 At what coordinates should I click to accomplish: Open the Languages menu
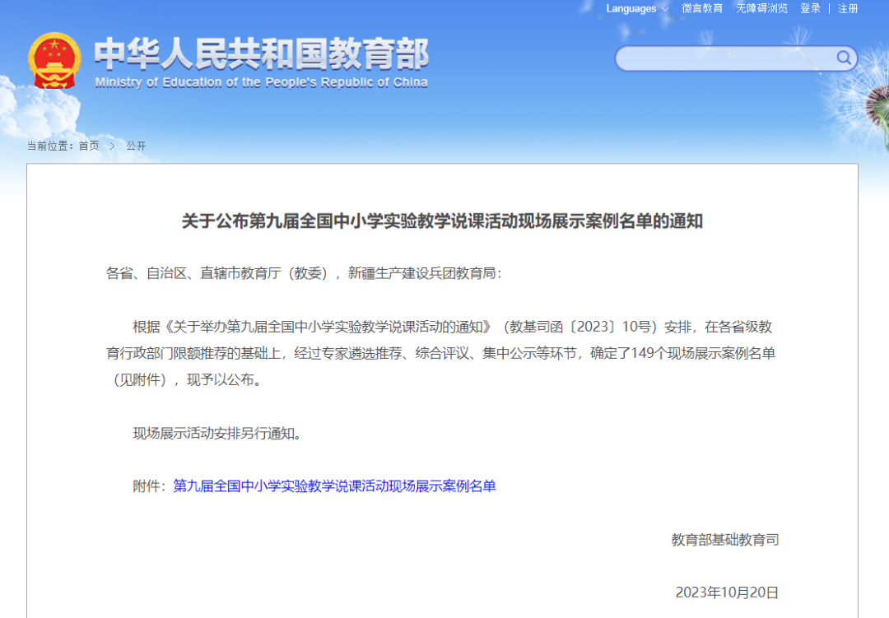click(x=631, y=9)
